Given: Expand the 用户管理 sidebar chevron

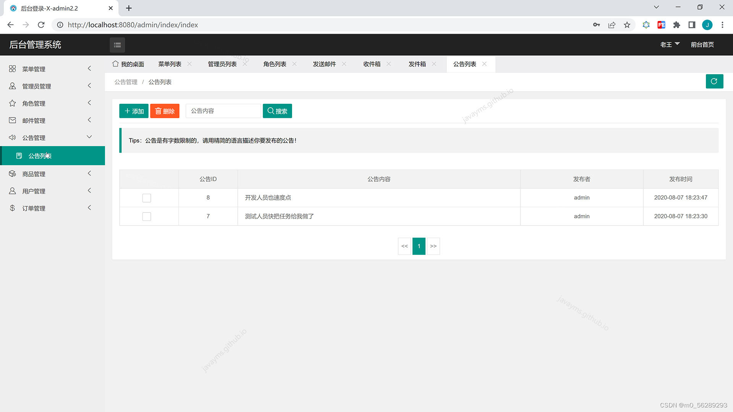Looking at the screenshot, I should point(89,190).
